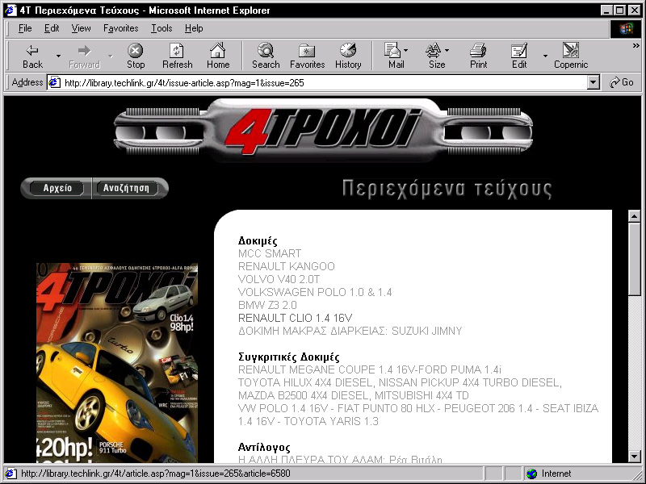646x484 pixels.
Task: Open the Edit button dropdown arrow
Action: point(544,56)
